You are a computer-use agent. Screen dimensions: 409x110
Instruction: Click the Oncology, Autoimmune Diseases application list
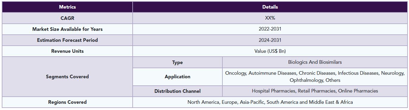click(x=315, y=76)
